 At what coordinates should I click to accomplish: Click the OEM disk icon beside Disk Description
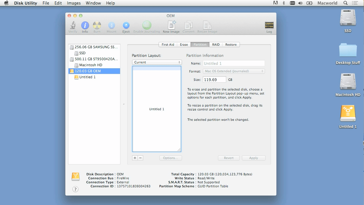click(76, 177)
